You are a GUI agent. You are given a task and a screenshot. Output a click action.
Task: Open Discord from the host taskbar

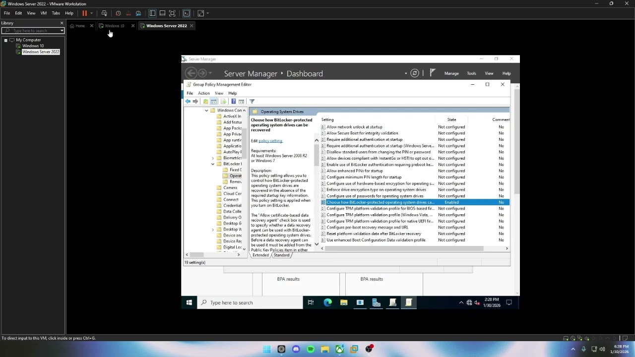[296, 349]
